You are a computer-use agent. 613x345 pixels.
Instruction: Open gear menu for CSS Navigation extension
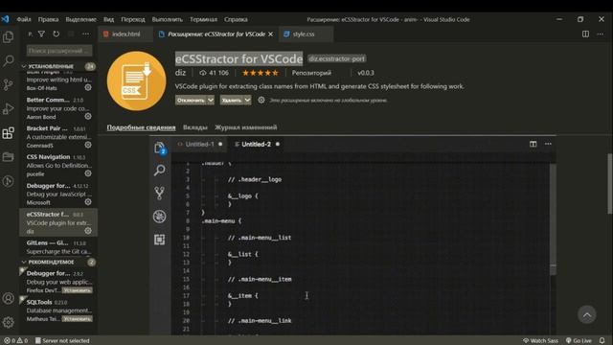(88, 173)
